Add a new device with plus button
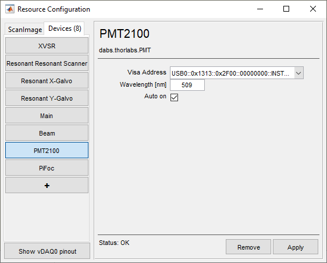The height and width of the screenshot is (263, 327). tap(47, 186)
